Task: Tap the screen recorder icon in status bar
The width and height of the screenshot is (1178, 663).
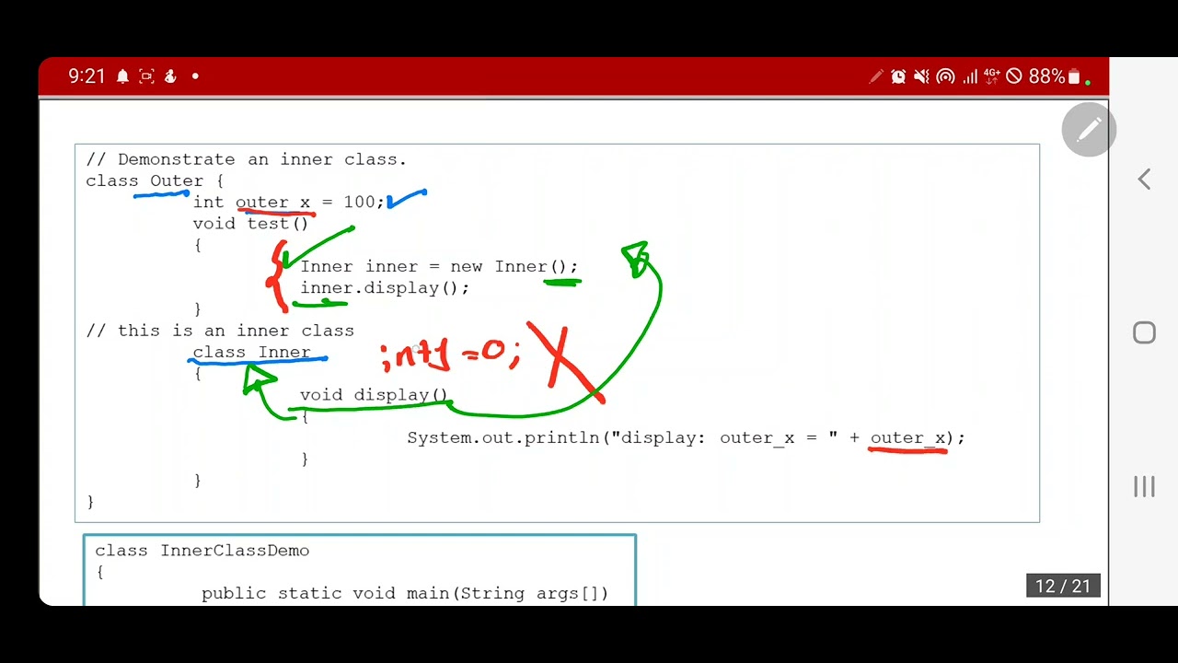Action: click(146, 76)
